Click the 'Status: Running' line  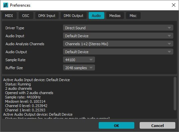click(x=18, y=84)
